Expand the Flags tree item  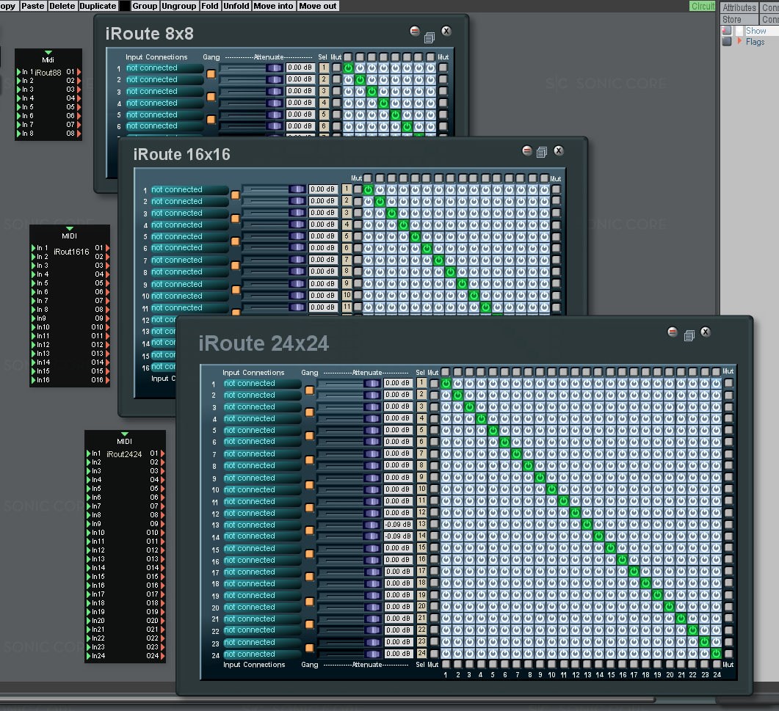click(740, 42)
